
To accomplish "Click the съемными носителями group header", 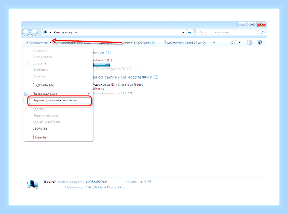I will (x=125, y=77).
